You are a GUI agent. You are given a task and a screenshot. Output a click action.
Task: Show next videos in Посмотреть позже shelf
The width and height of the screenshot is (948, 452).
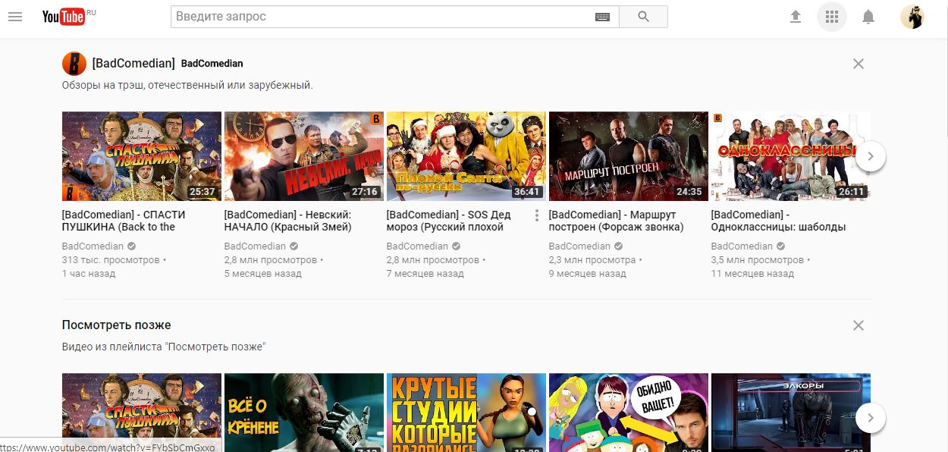point(871,417)
